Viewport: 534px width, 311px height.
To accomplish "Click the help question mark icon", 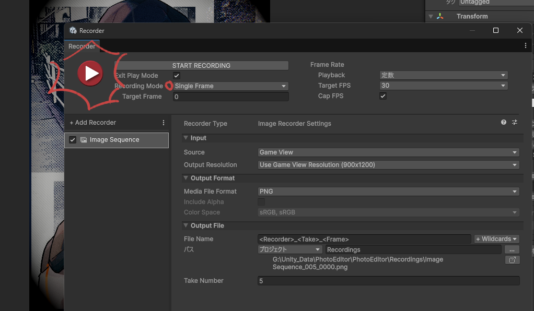I will (x=504, y=122).
